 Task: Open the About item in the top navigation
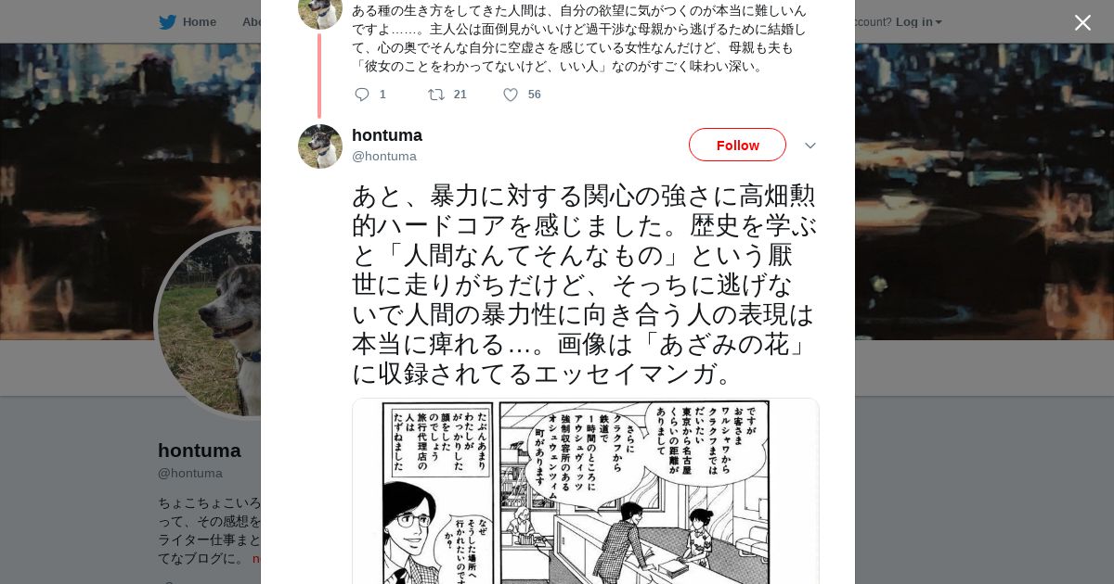coord(251,22)
